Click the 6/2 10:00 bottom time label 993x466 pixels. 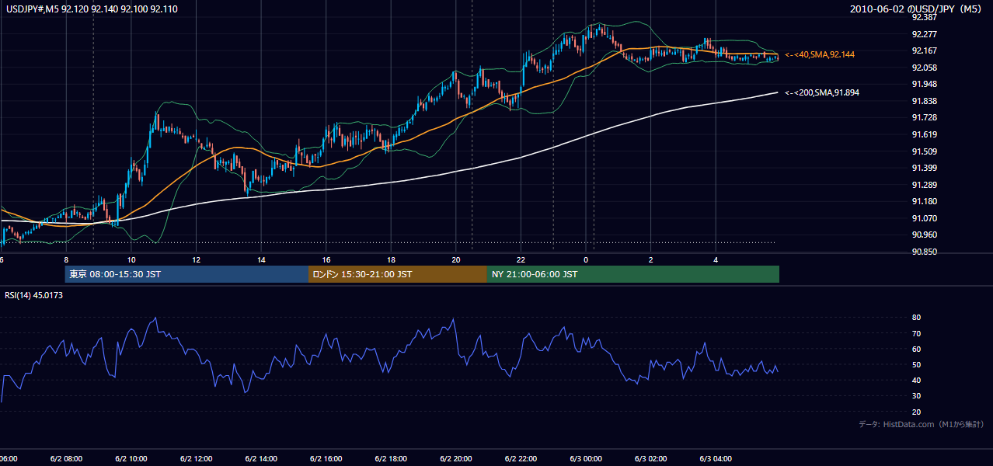point(131,459)
